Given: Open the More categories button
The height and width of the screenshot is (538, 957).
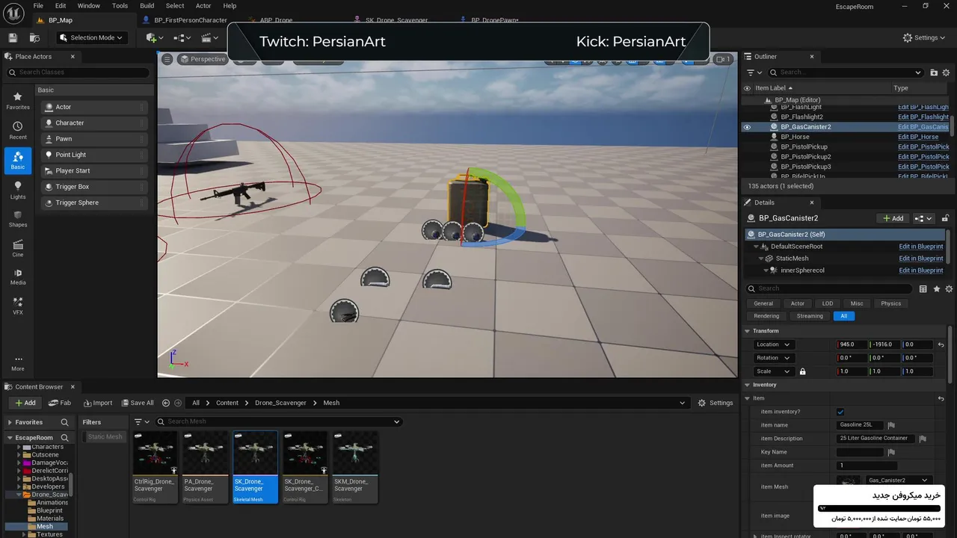Looking at the screenshot, I should click(x=18, y=362).
